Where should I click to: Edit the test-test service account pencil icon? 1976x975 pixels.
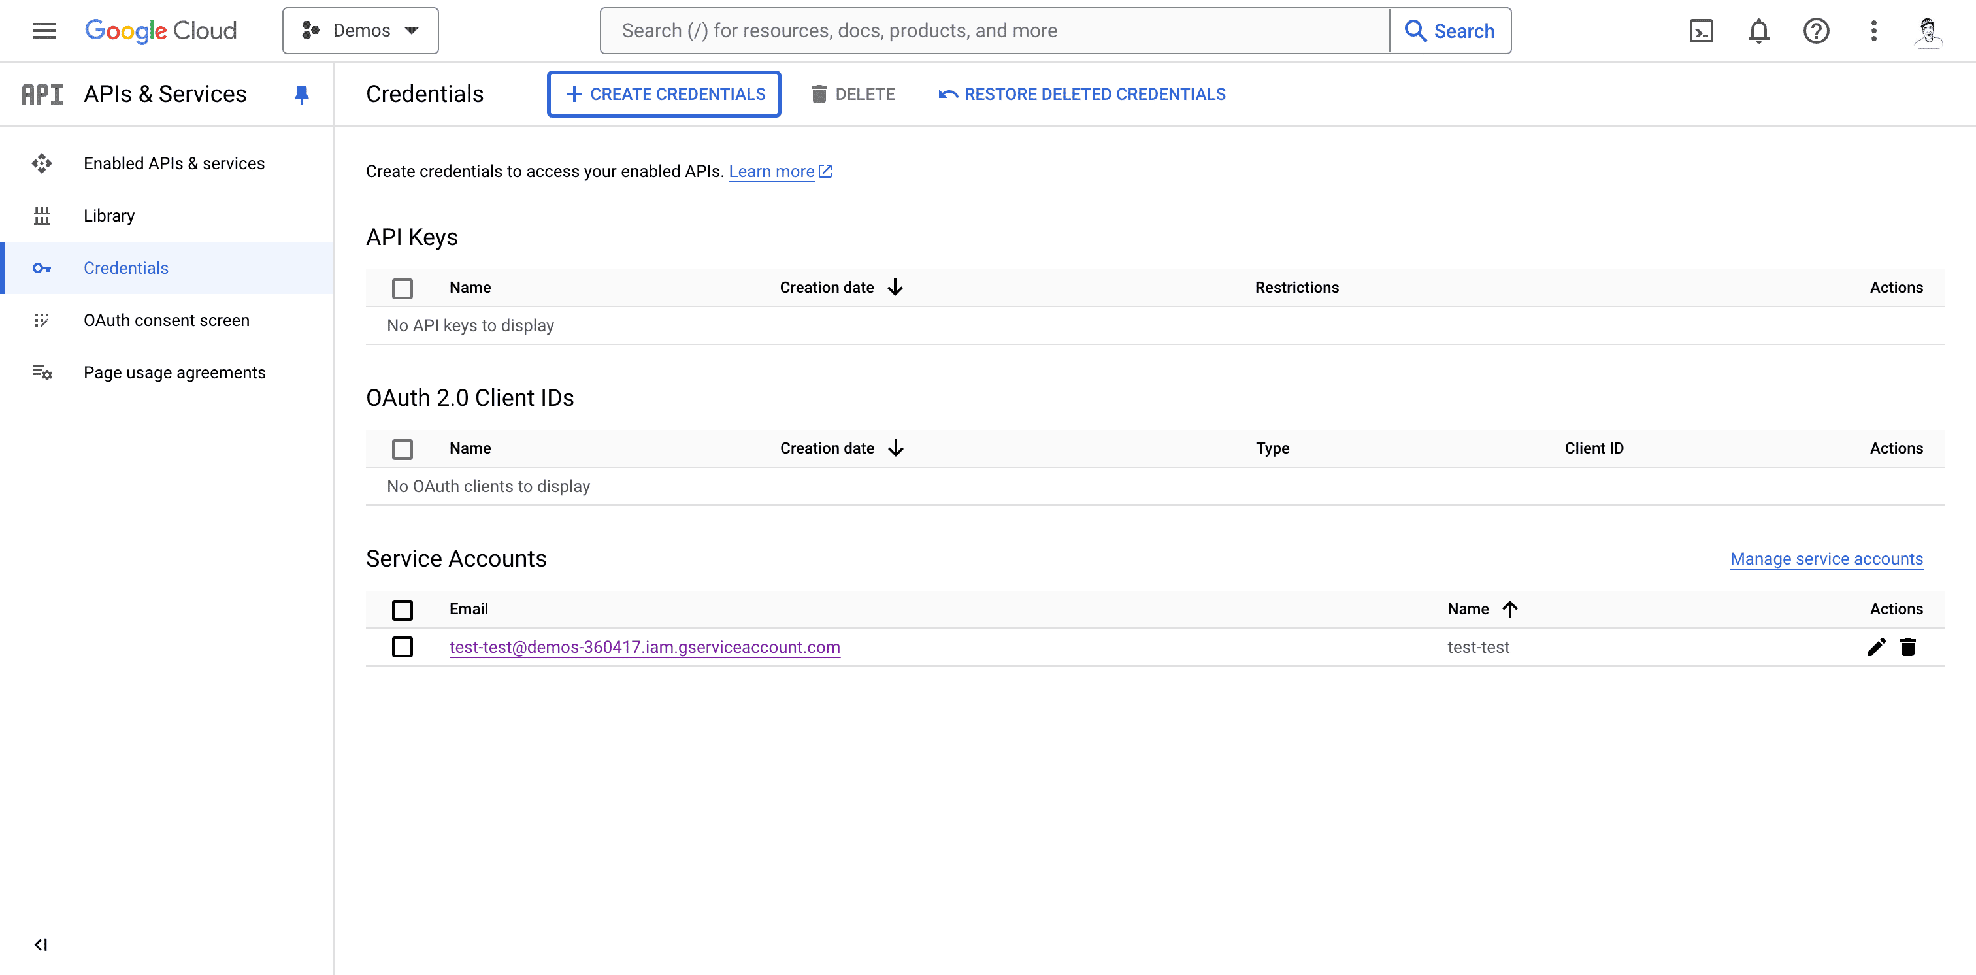click(1875, 647)
